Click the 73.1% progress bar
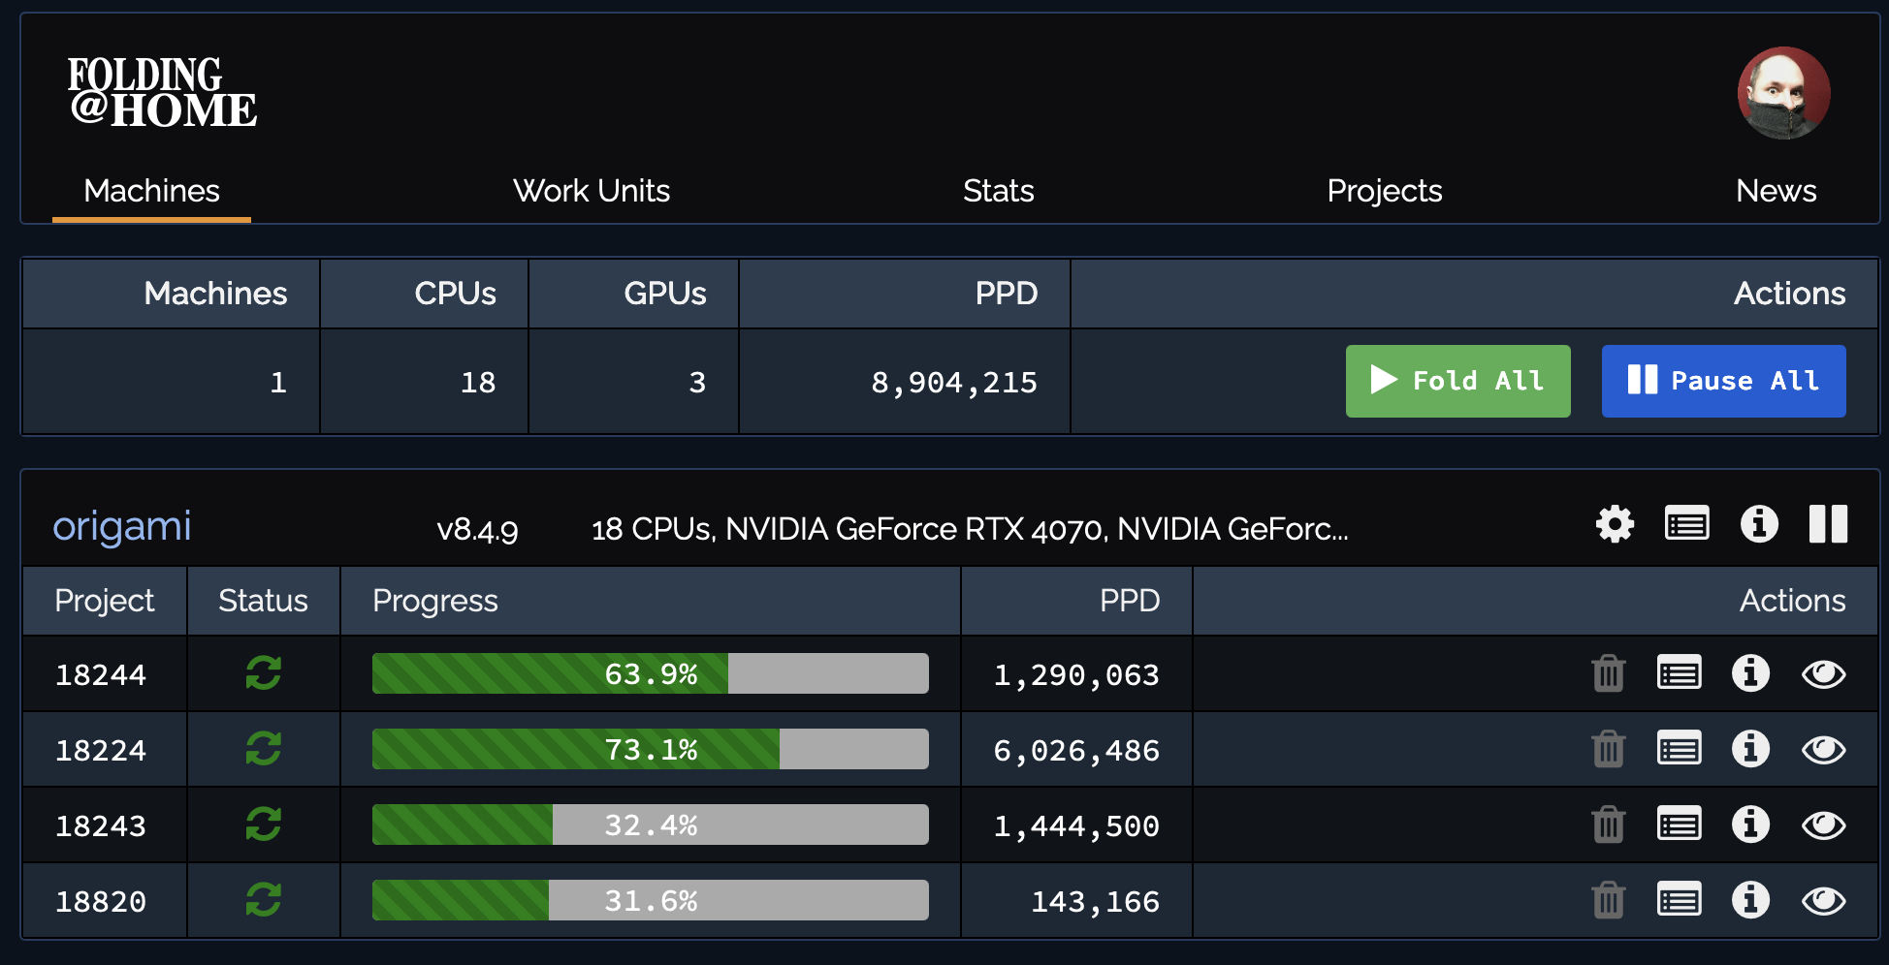The height and width of the screenshot is (965, 1889). point(650,749)
